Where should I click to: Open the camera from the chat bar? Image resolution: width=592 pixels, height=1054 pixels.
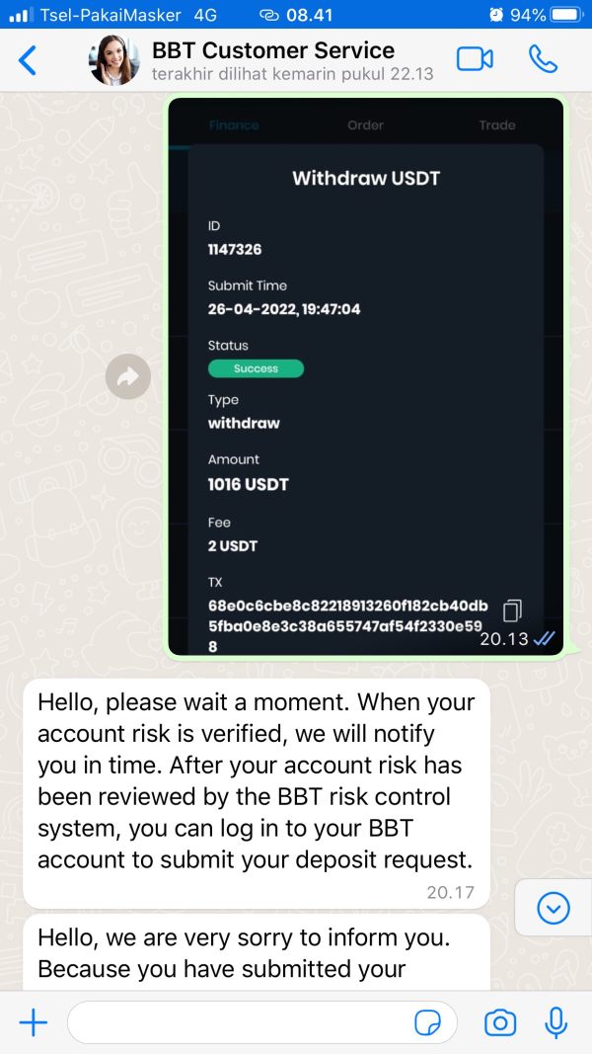click(x=500, y=1023)
